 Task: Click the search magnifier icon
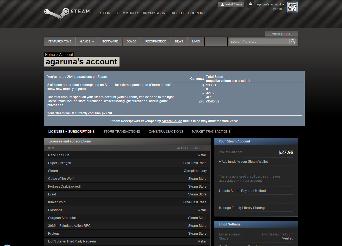pos(293,41)
